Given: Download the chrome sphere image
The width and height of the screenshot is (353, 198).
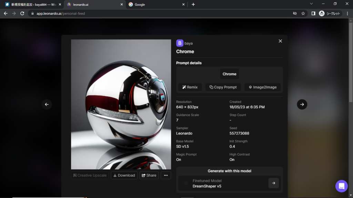Looking at the screenshot, I should click(x=124, y=175).
